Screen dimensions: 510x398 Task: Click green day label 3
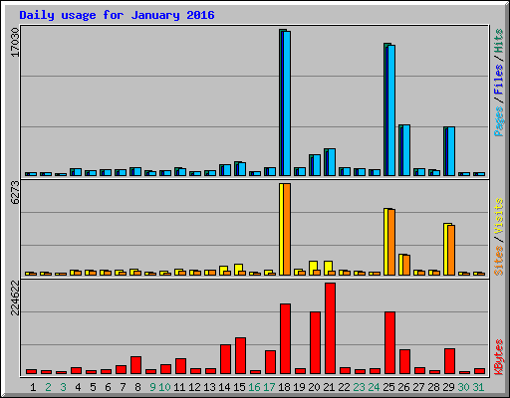[x=63, y=387]
